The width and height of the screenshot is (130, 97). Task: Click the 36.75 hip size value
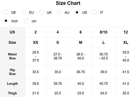(81, 72)
